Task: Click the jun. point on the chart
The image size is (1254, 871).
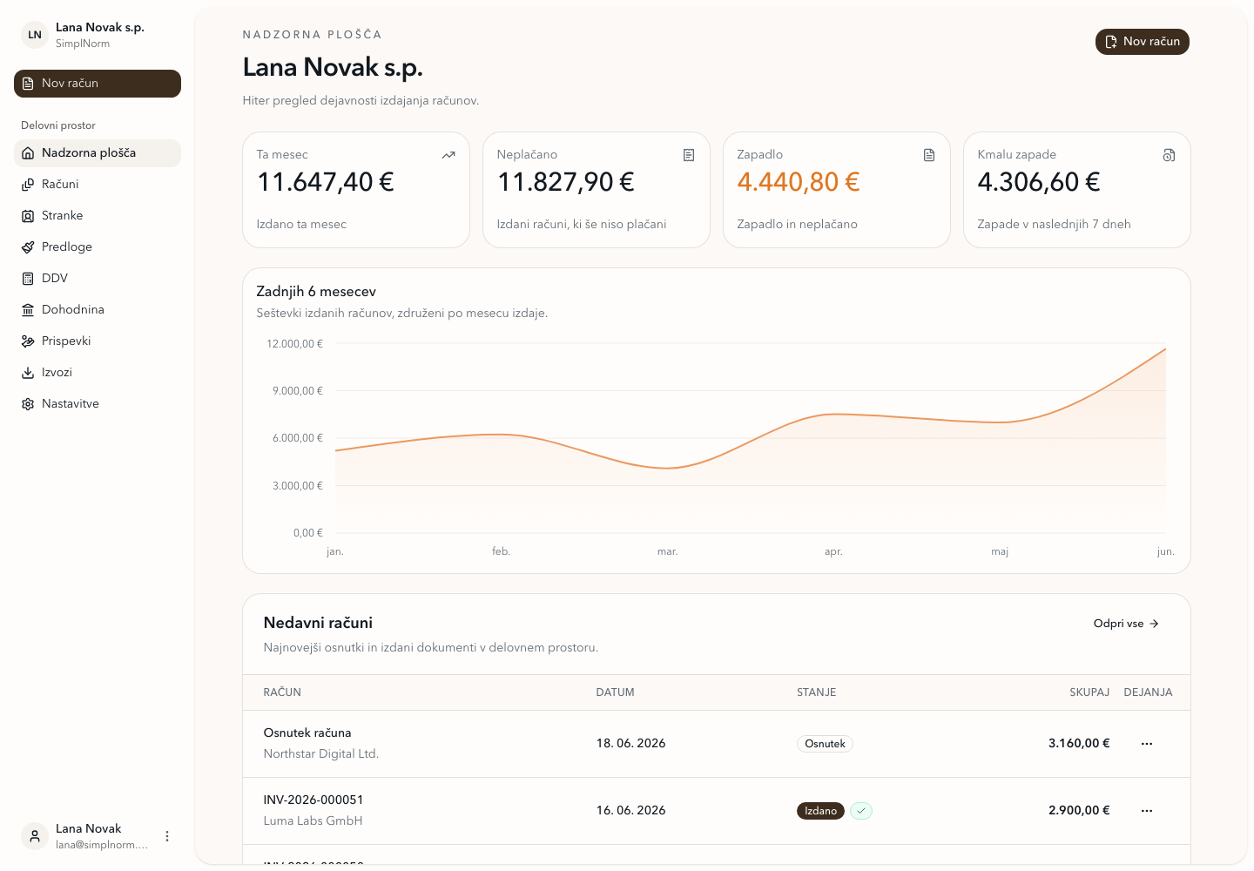Action: pyautogui.click(x=1165, y=349)
